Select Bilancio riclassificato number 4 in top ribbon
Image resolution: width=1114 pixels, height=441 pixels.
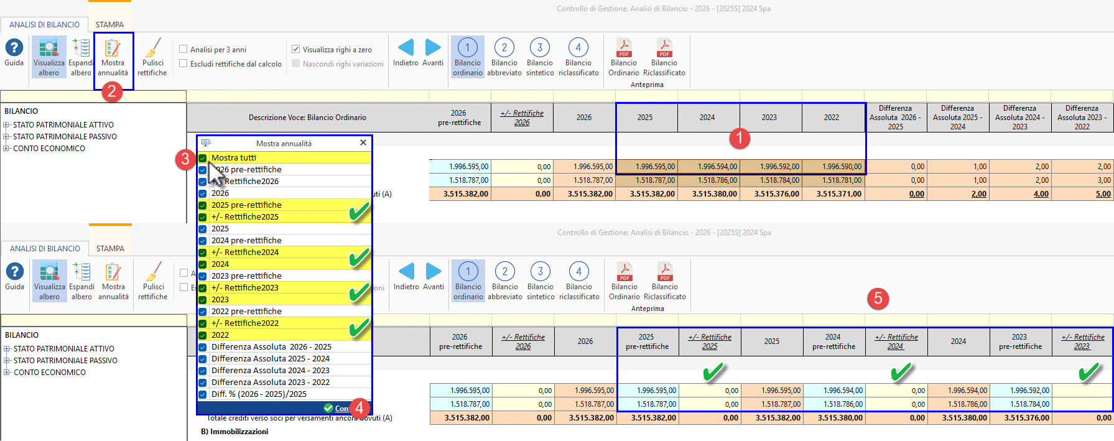(x=578, y=57)
